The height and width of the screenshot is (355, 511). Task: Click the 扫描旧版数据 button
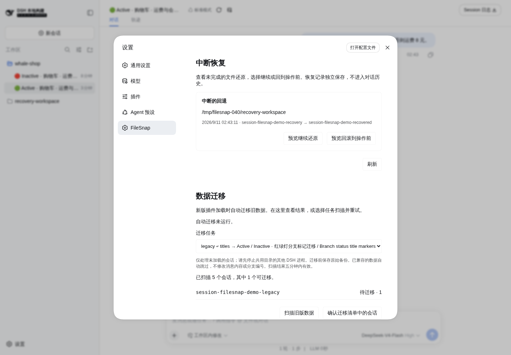tap(299, 313)
